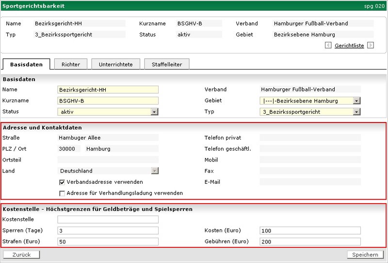This screenshot has height=263, width=388.
Task: Expand the Land dropdown arrow
Action: coord(154,171)
